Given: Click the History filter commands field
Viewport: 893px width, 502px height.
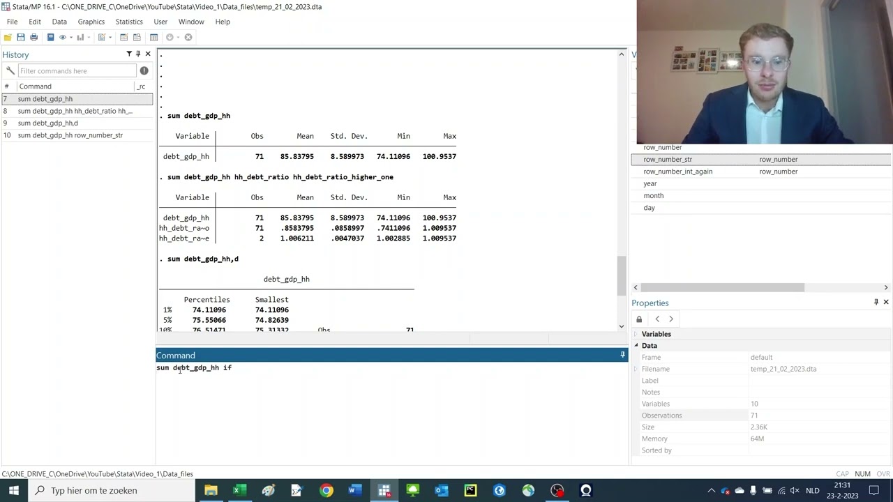Looking at the screenshot, I should tap(77, 70).
